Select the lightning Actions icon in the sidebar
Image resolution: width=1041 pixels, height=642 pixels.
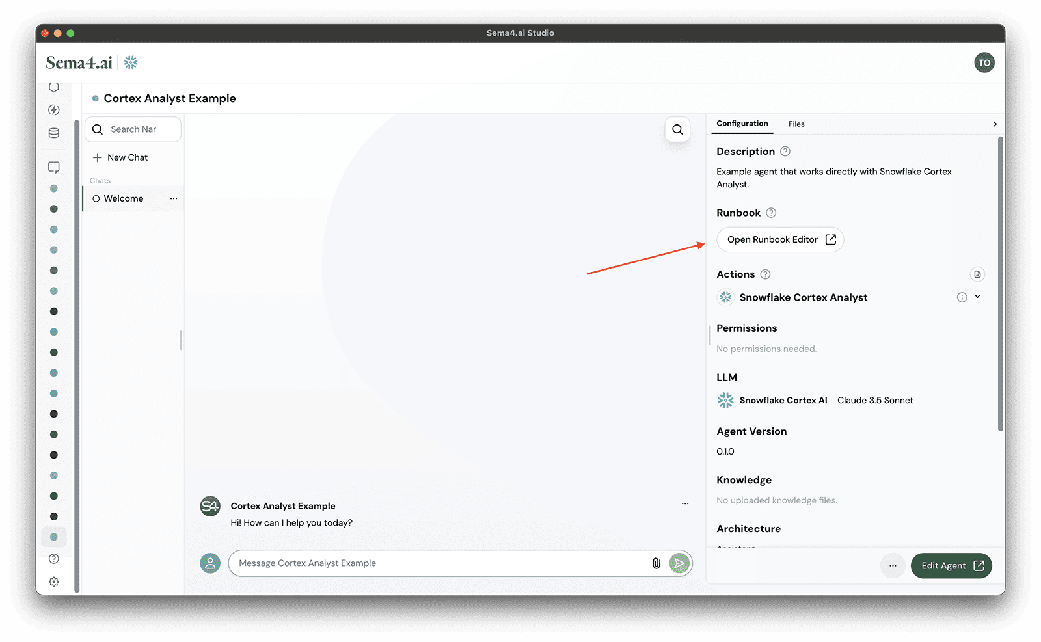[54, 110]
